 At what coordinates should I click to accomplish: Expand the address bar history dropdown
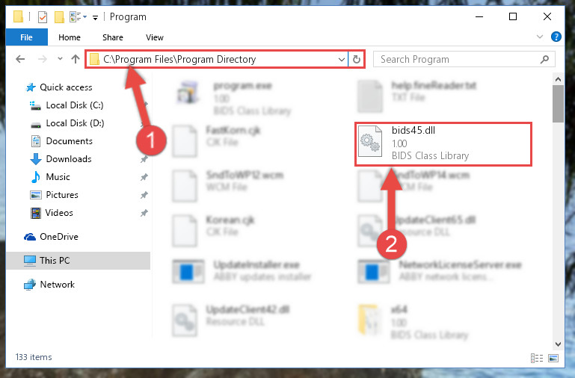[342, 59]
